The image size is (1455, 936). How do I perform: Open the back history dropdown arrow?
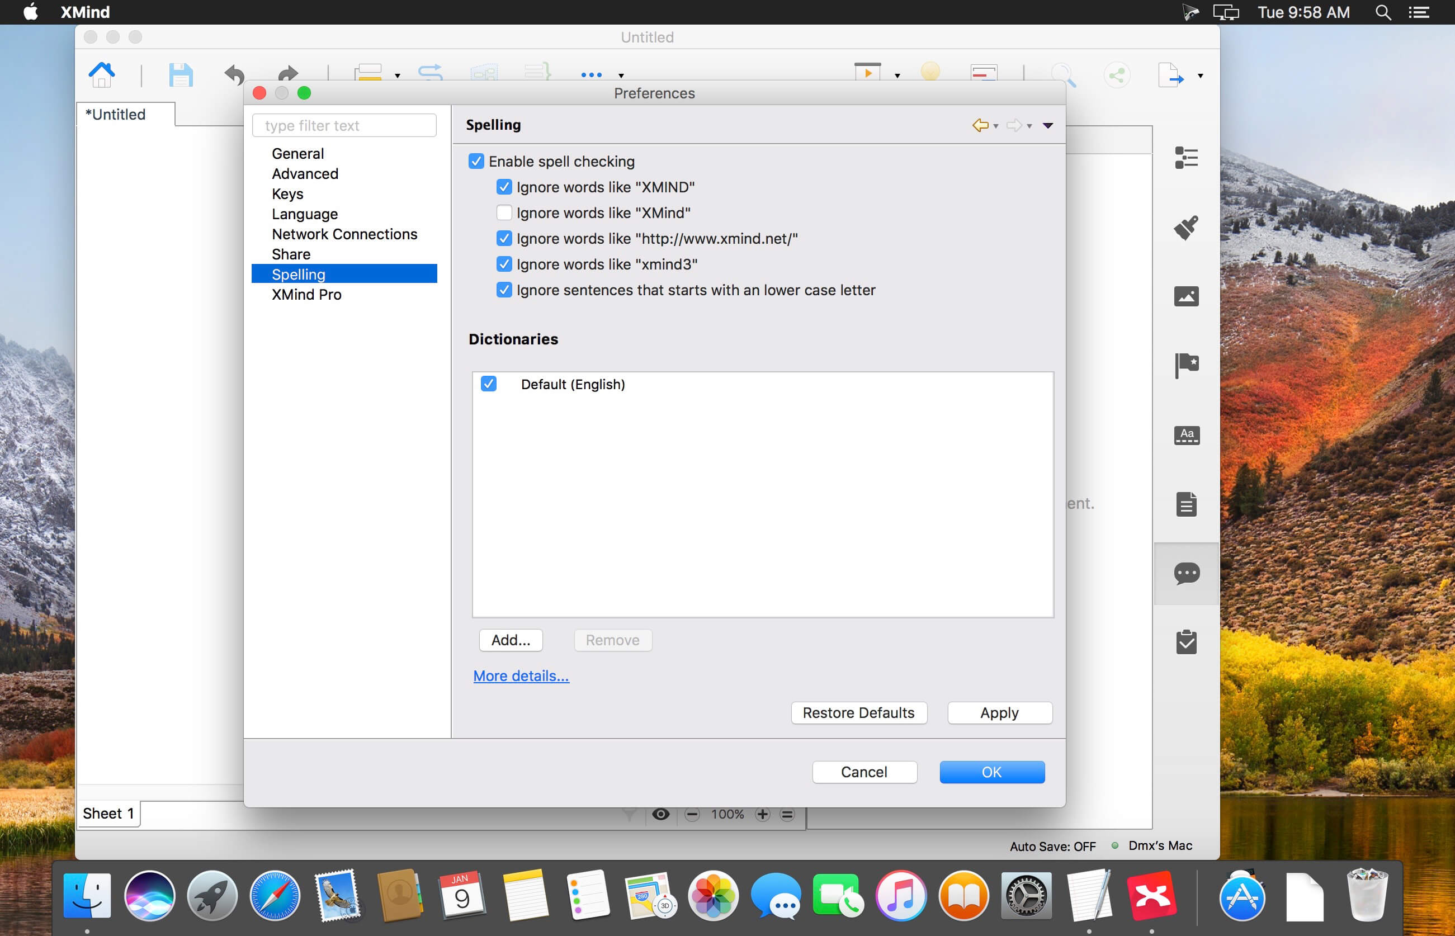point(995,126)
